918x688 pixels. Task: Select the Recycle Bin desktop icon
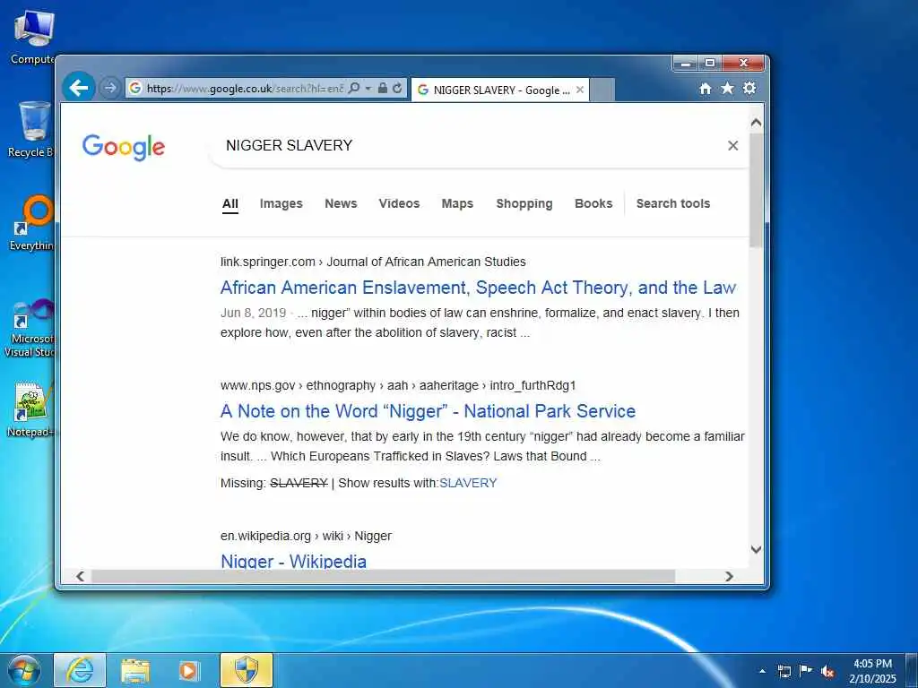31,130
